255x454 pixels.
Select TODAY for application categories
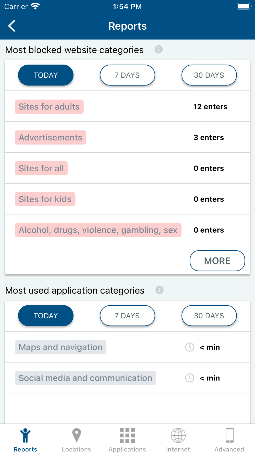46,316
